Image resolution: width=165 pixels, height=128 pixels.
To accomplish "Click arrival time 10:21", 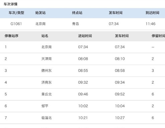I will pyautogui.click(x=83, y=118).
